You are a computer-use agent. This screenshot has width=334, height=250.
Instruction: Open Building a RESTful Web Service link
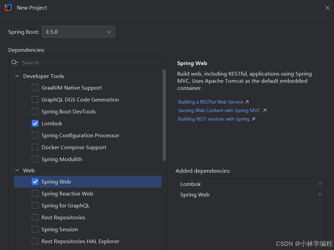coord(211,102)
